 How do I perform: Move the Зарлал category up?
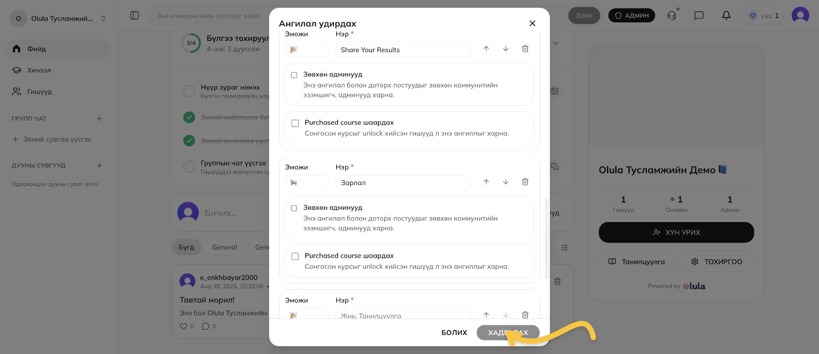pos(486,182)
